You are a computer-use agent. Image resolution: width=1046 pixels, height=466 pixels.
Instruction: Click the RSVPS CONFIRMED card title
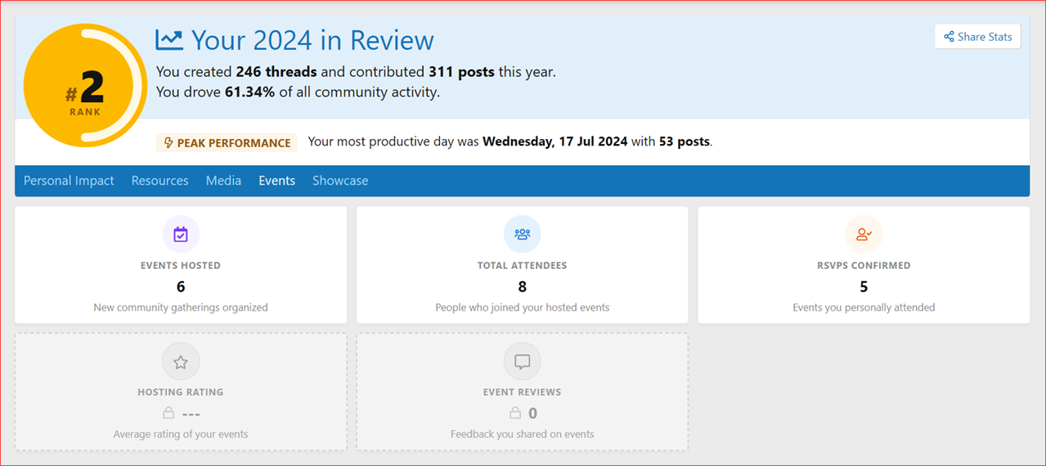pyautogui.click(x=864, y=266)
